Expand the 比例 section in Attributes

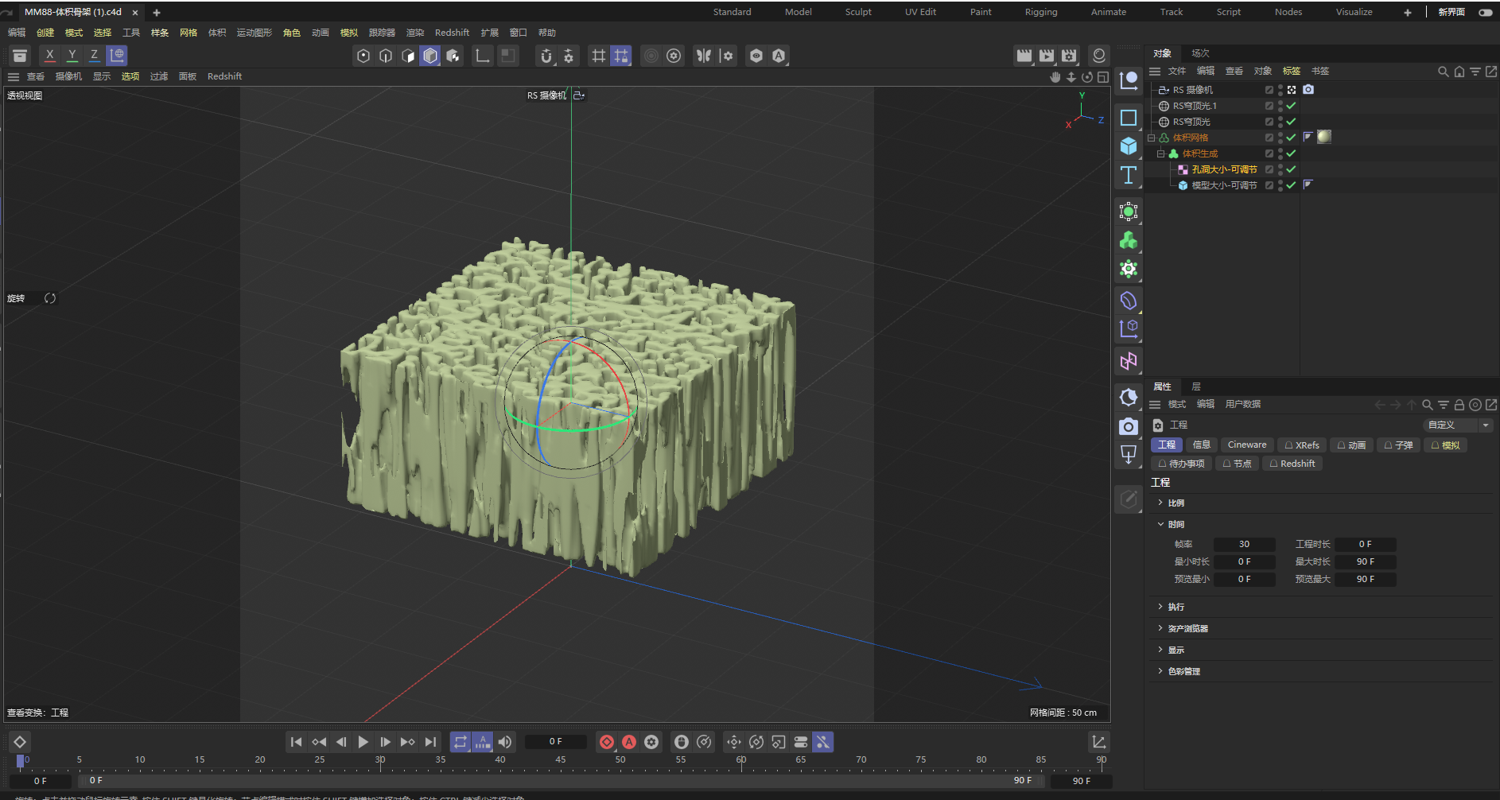1160,503
